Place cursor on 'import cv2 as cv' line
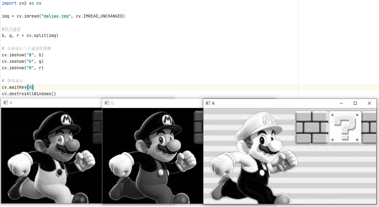Screen dimensions: 379x207 coord(22,3)
